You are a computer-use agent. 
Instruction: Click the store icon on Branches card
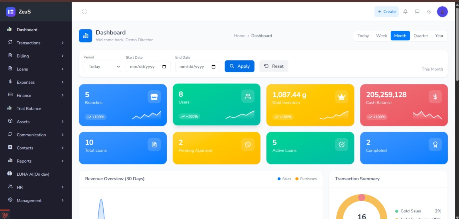point(154,97)
